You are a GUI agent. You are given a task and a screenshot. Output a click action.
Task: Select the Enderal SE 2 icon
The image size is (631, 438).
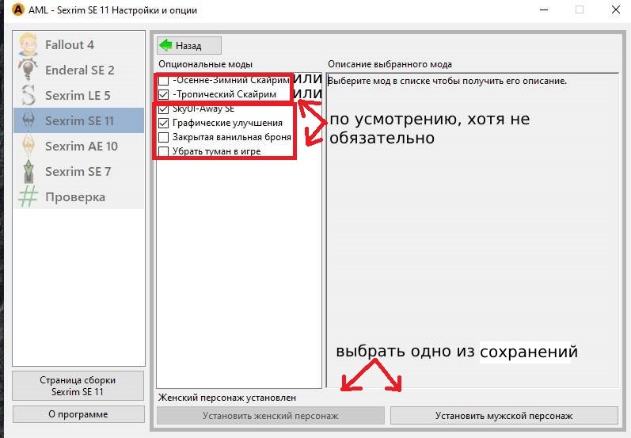pyautogui.click(x=28, y=70)
